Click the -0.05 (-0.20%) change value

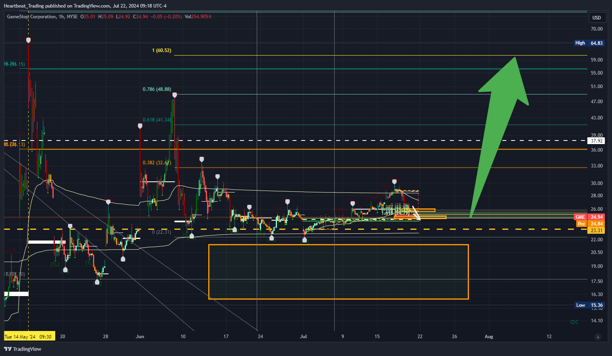(x=166, y=17)
